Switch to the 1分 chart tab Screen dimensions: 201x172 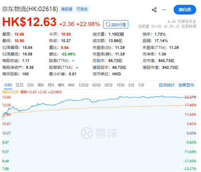click(x=141, y=85)
